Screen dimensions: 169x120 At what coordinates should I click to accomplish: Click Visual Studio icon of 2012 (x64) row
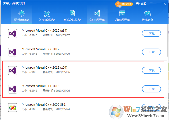[x=13, y=34]
